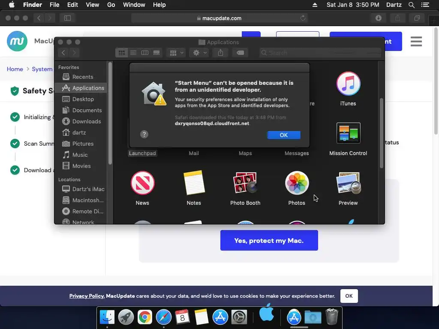Click the eject icon in menu bar
The height and width of the screenshot is (329, 439).
coord(315,5)
